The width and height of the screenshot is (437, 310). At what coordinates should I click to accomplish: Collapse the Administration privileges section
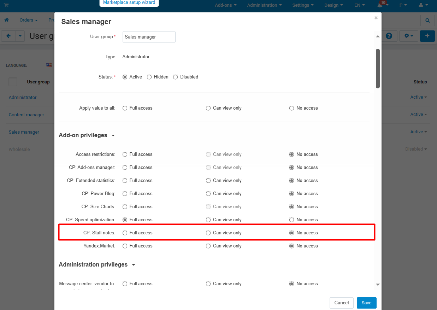point(97,265)
